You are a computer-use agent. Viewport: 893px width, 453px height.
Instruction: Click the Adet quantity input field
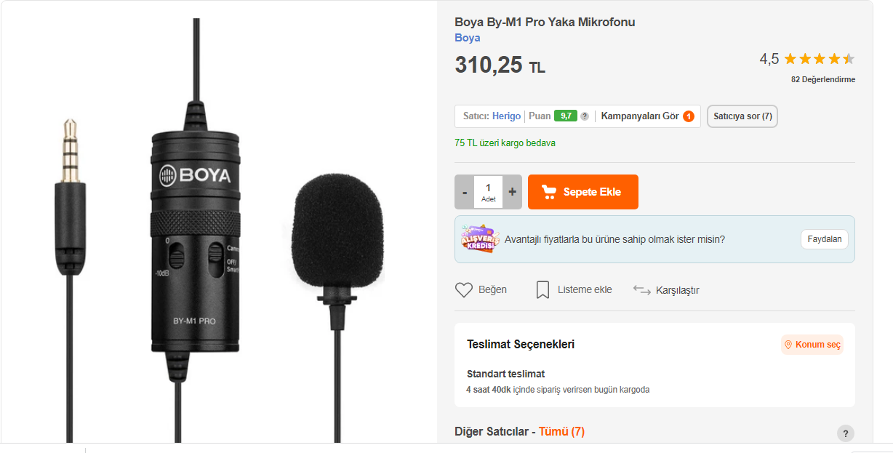pos(488,192)
